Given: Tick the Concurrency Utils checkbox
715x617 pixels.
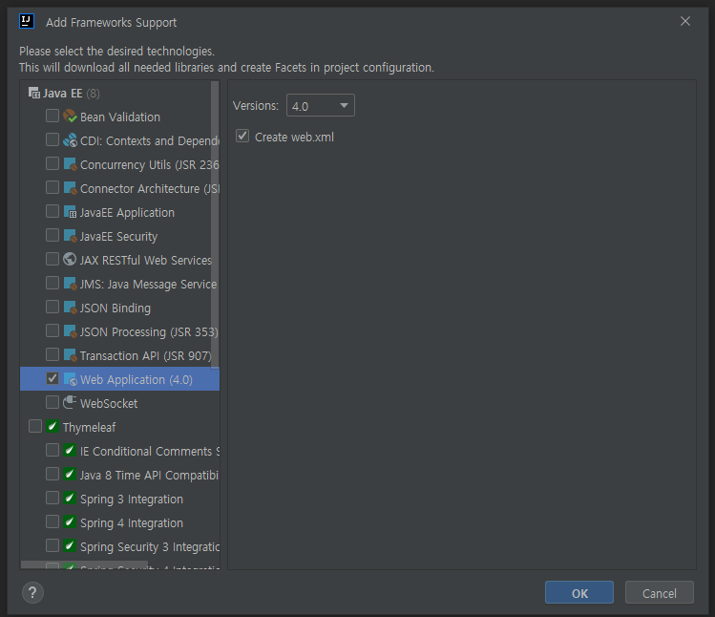Looking at the screenshot, I should (x=53, y=163).
